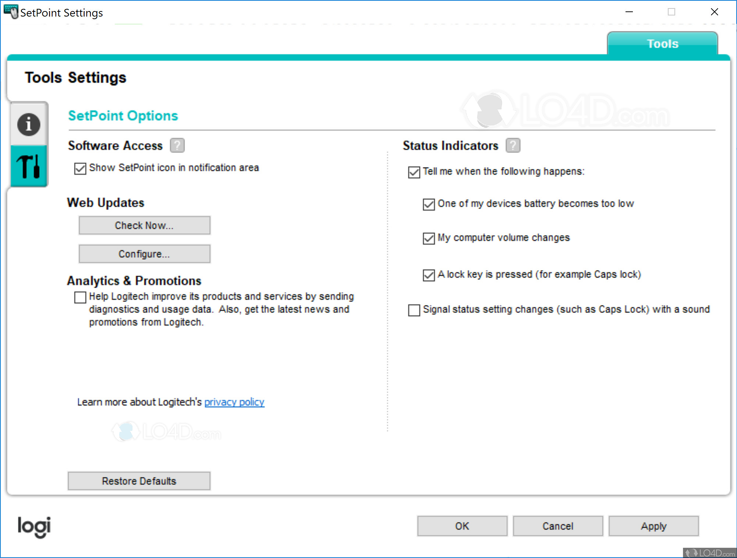Image resolution: width=737 pixels, height=558 pixels.
Task: Select the tools hammer-screwdriver sidebar icon
Action: click(28, 166)
